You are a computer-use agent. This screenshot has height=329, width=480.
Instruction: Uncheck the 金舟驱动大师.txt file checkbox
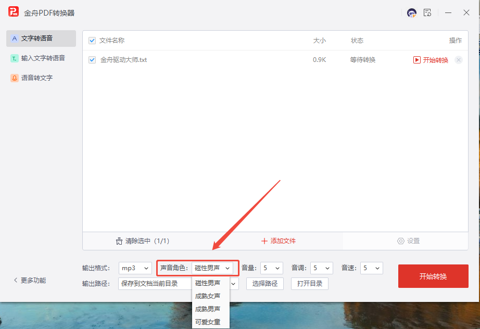[92, 60]
